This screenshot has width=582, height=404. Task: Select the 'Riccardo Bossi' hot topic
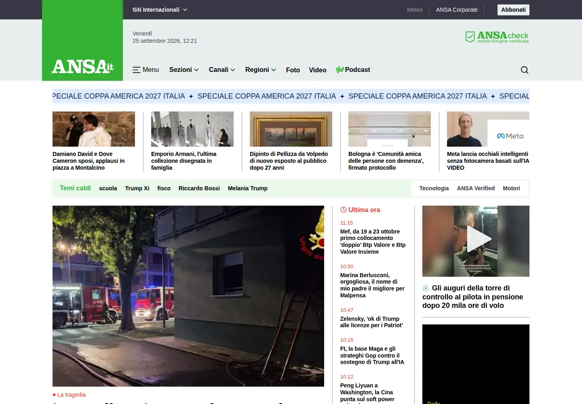pyautogui.click(x=199, y=188)
